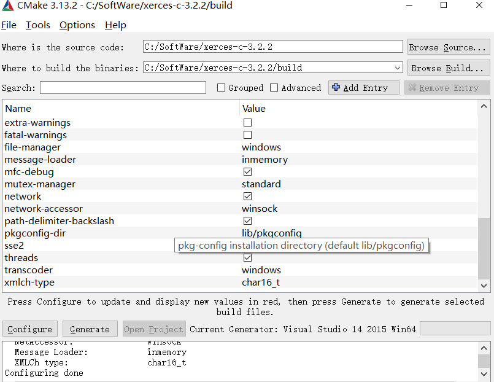This screenshot has height=382, width=494.
Task: Enable the Grouped checkbox
Action: point(222,87)
